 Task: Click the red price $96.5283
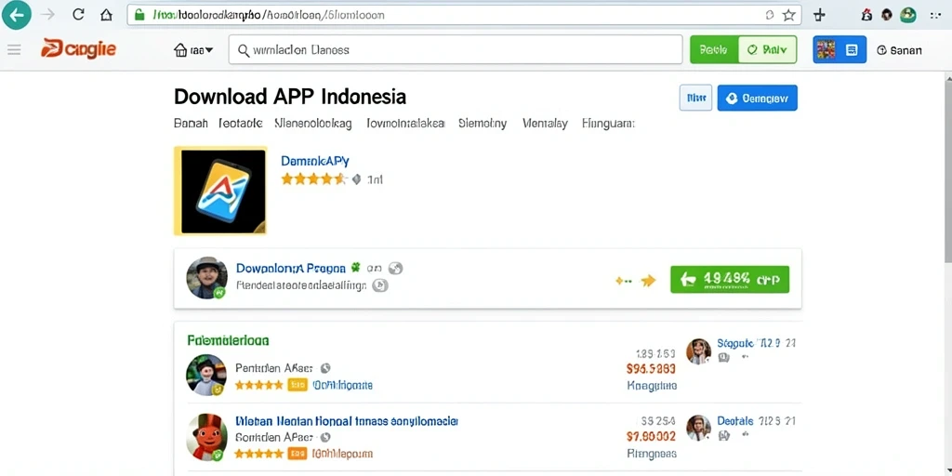point(651,368)
